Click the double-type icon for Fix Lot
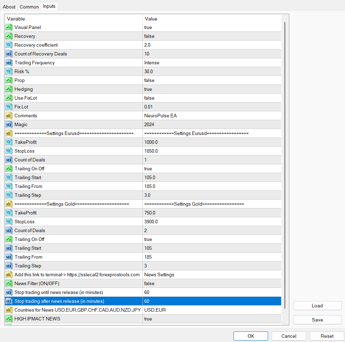Image resolution: width=345 pixels, height=342 pixels. point(9,107)
